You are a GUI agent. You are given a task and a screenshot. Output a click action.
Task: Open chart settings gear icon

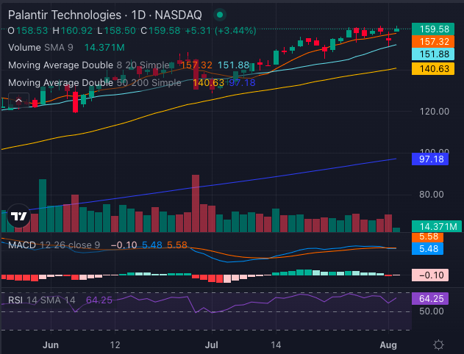tap(438, 345)
